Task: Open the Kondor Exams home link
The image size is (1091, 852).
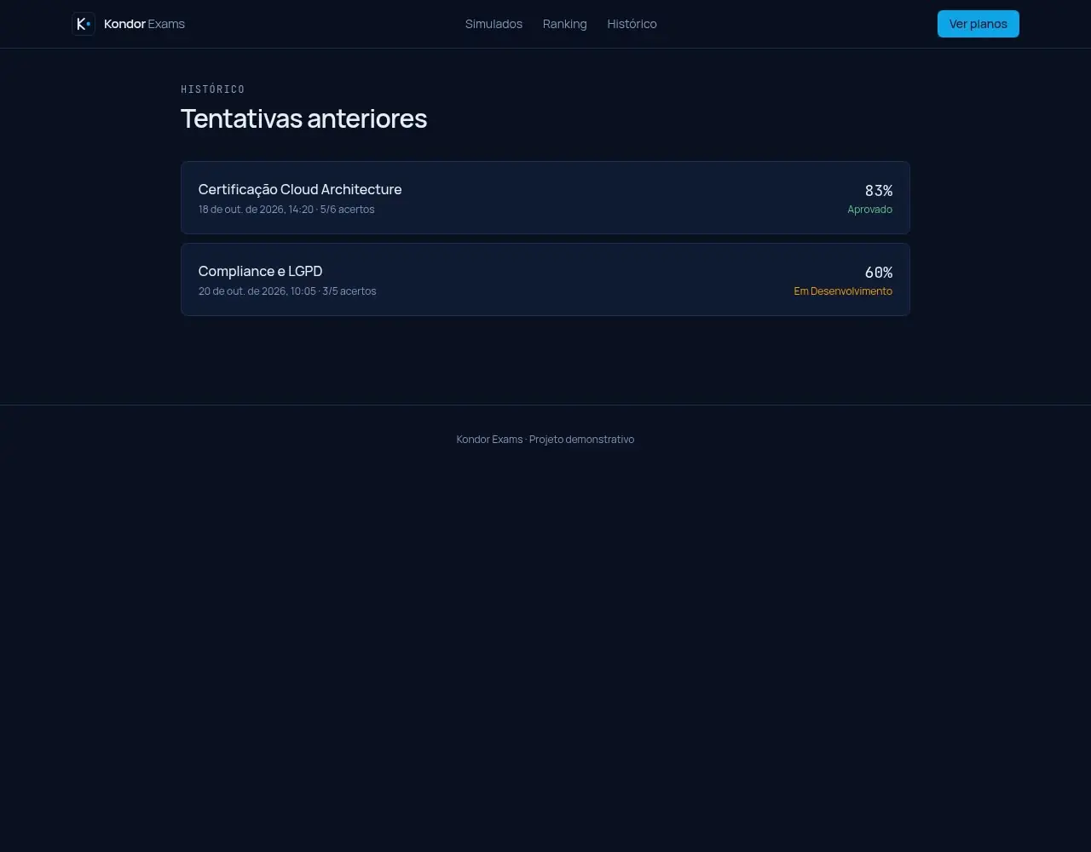Action: point(129,24)
